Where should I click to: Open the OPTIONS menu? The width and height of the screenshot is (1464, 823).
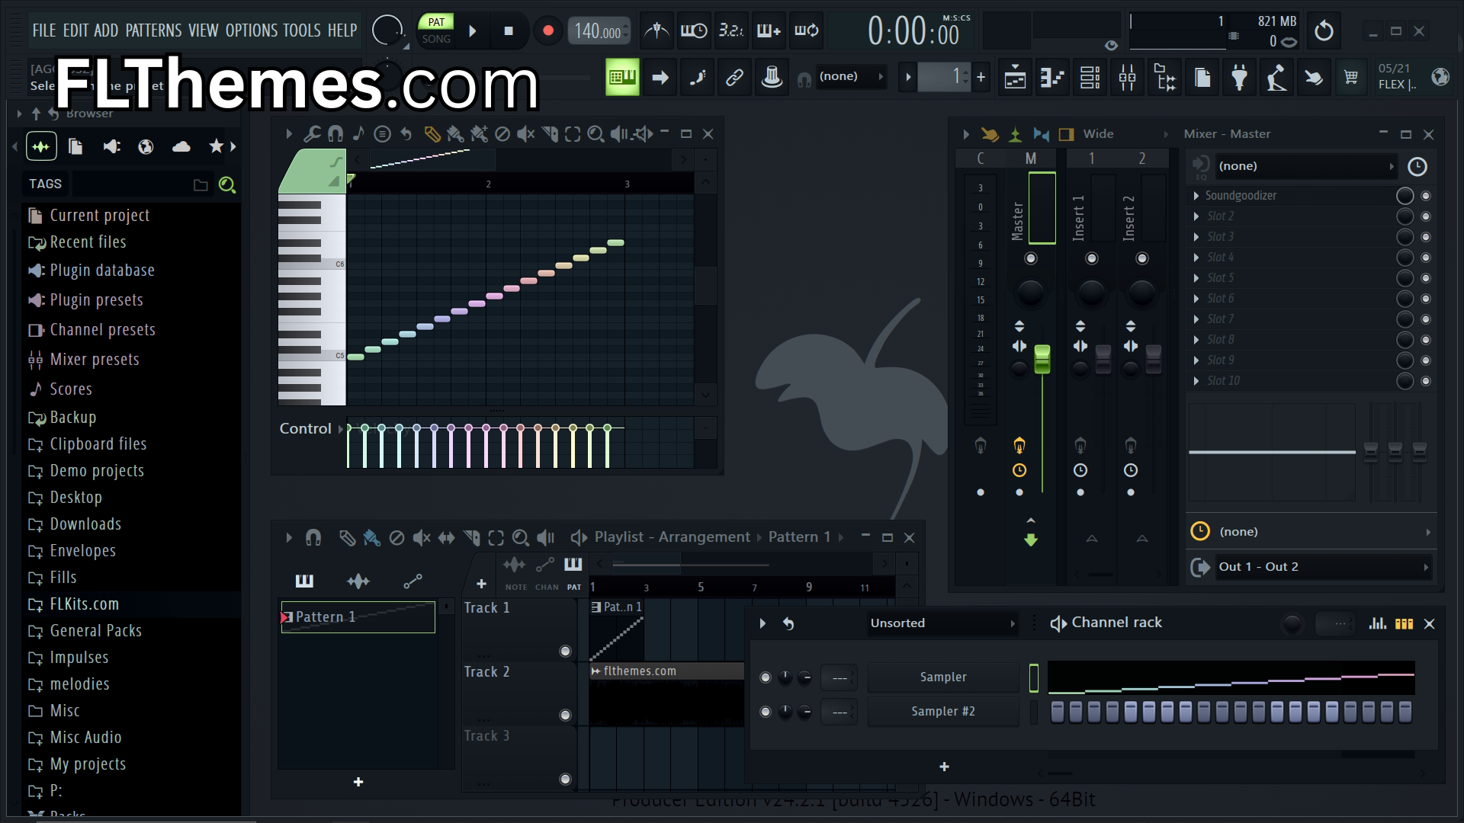click(x=251, y=30)
